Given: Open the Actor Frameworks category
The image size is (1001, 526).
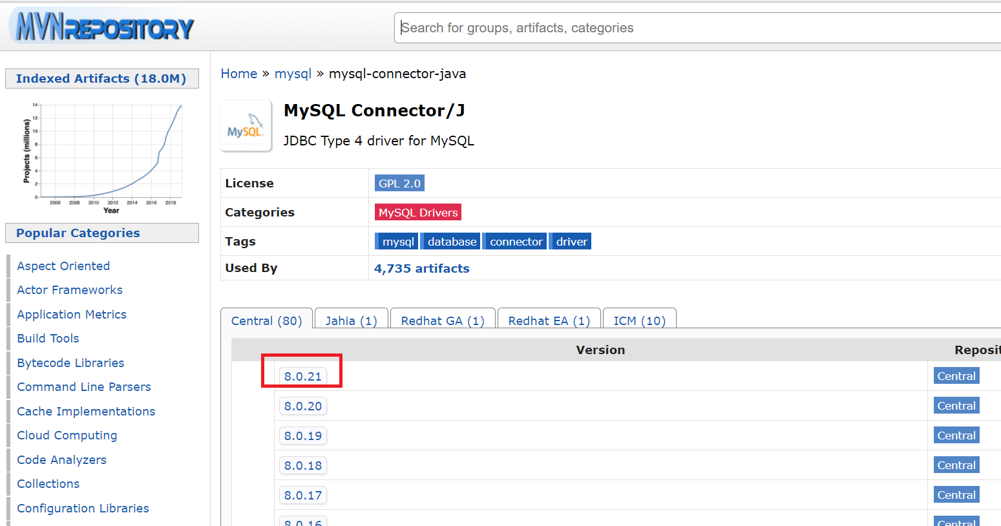Looking at the screenshot, I should (x=70, y=290).
